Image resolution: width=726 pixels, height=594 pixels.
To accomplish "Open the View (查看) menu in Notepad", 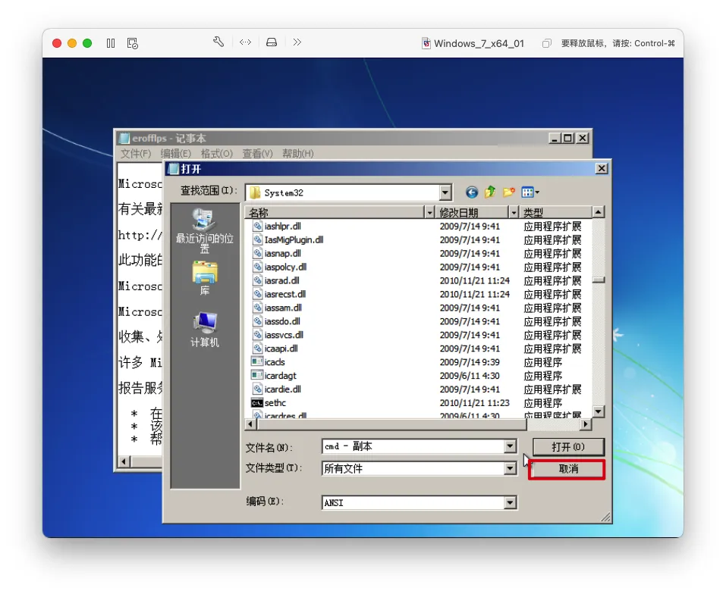I will tap(257, 154).
